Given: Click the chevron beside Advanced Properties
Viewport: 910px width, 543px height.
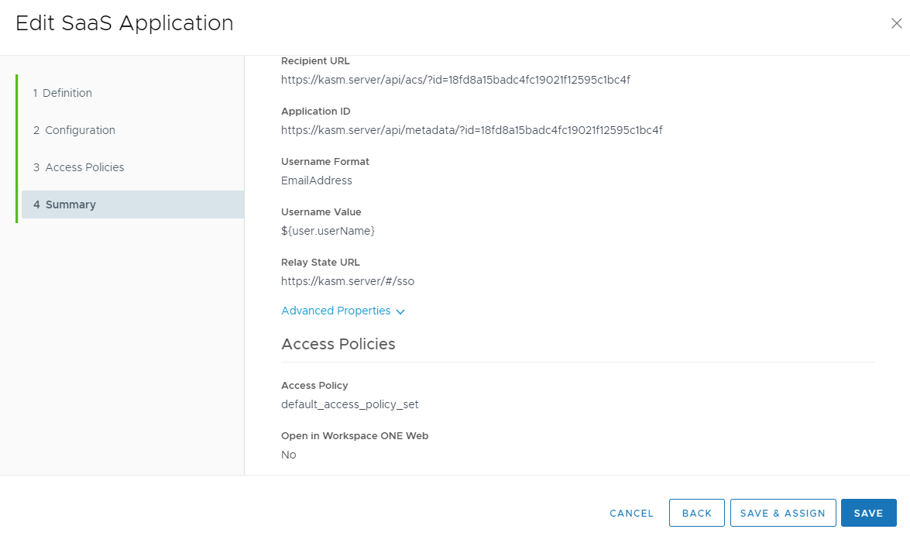Looking at the screenshot, I should [x=400, y=311].
